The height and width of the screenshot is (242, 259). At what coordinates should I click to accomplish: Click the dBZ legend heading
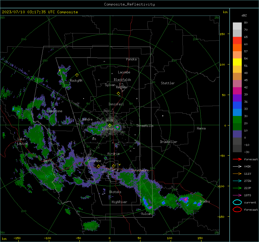pyautogui.click(x=244, y=15)
